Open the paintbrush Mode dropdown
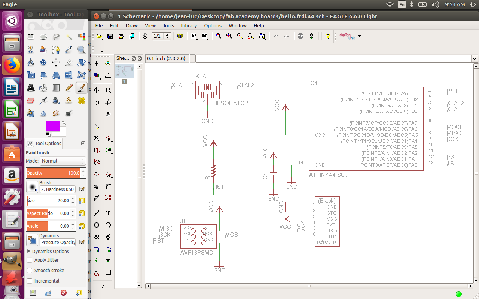The width and height of the screenshot is (479, 299). [x=62, y=161]
